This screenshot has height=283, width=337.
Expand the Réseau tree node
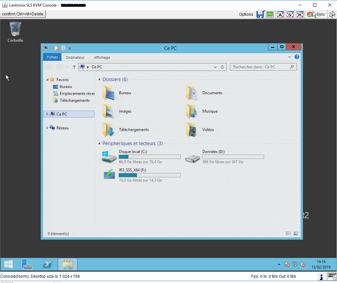(x=47, y=128)
